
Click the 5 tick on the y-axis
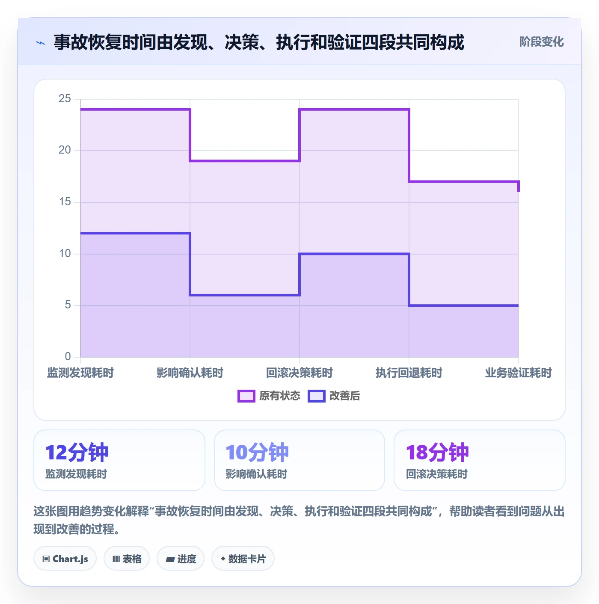[68, 305]
